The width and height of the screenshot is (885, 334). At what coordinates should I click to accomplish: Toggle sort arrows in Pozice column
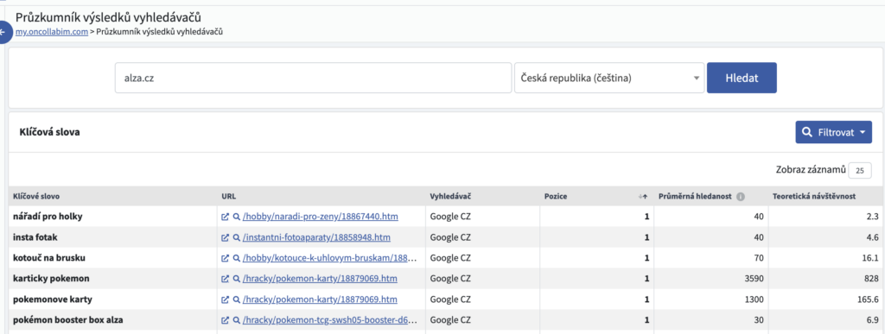642,197
